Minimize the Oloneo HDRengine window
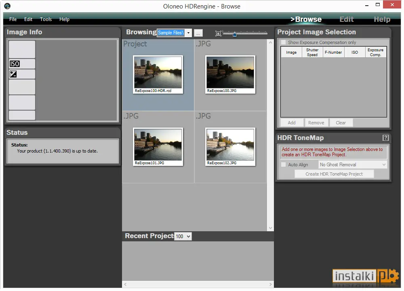 tap(367, 4)
